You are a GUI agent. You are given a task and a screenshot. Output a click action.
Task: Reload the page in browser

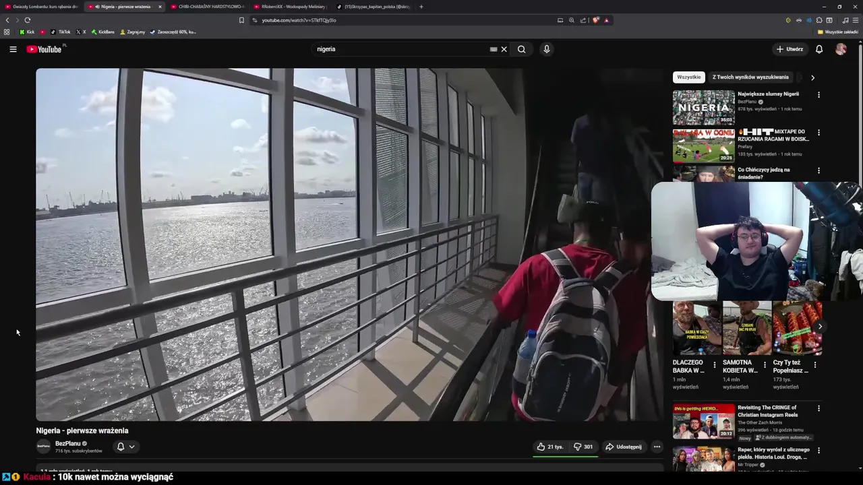pyautogui.click(x=27, y=20)
